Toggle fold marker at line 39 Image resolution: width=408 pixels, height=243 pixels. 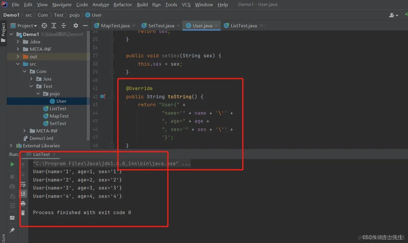[112, 72]
